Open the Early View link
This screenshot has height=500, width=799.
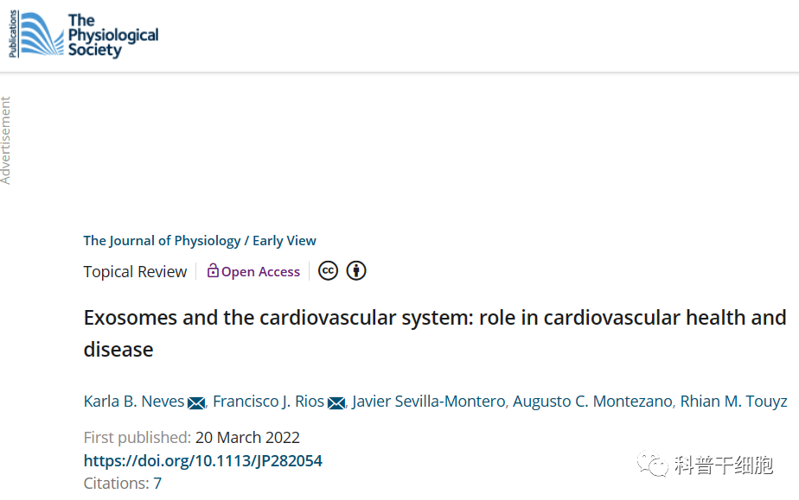[x=284, y=241]
